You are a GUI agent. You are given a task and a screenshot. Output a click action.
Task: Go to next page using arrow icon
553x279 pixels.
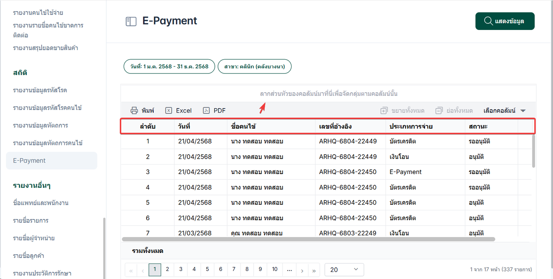tap(302, 270)
